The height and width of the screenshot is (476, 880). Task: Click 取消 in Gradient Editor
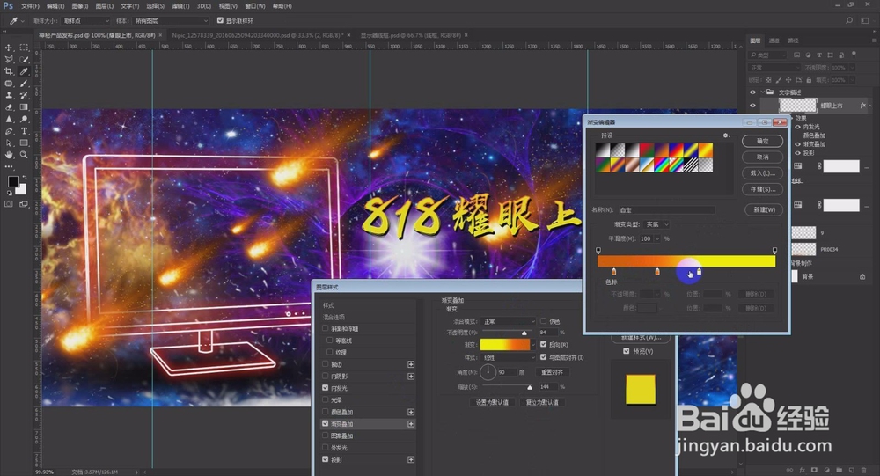click(x=762, y=157)
